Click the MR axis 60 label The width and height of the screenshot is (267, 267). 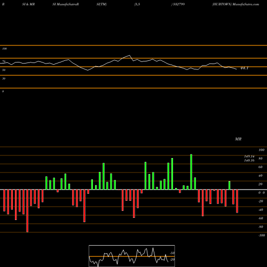point(261,167)
